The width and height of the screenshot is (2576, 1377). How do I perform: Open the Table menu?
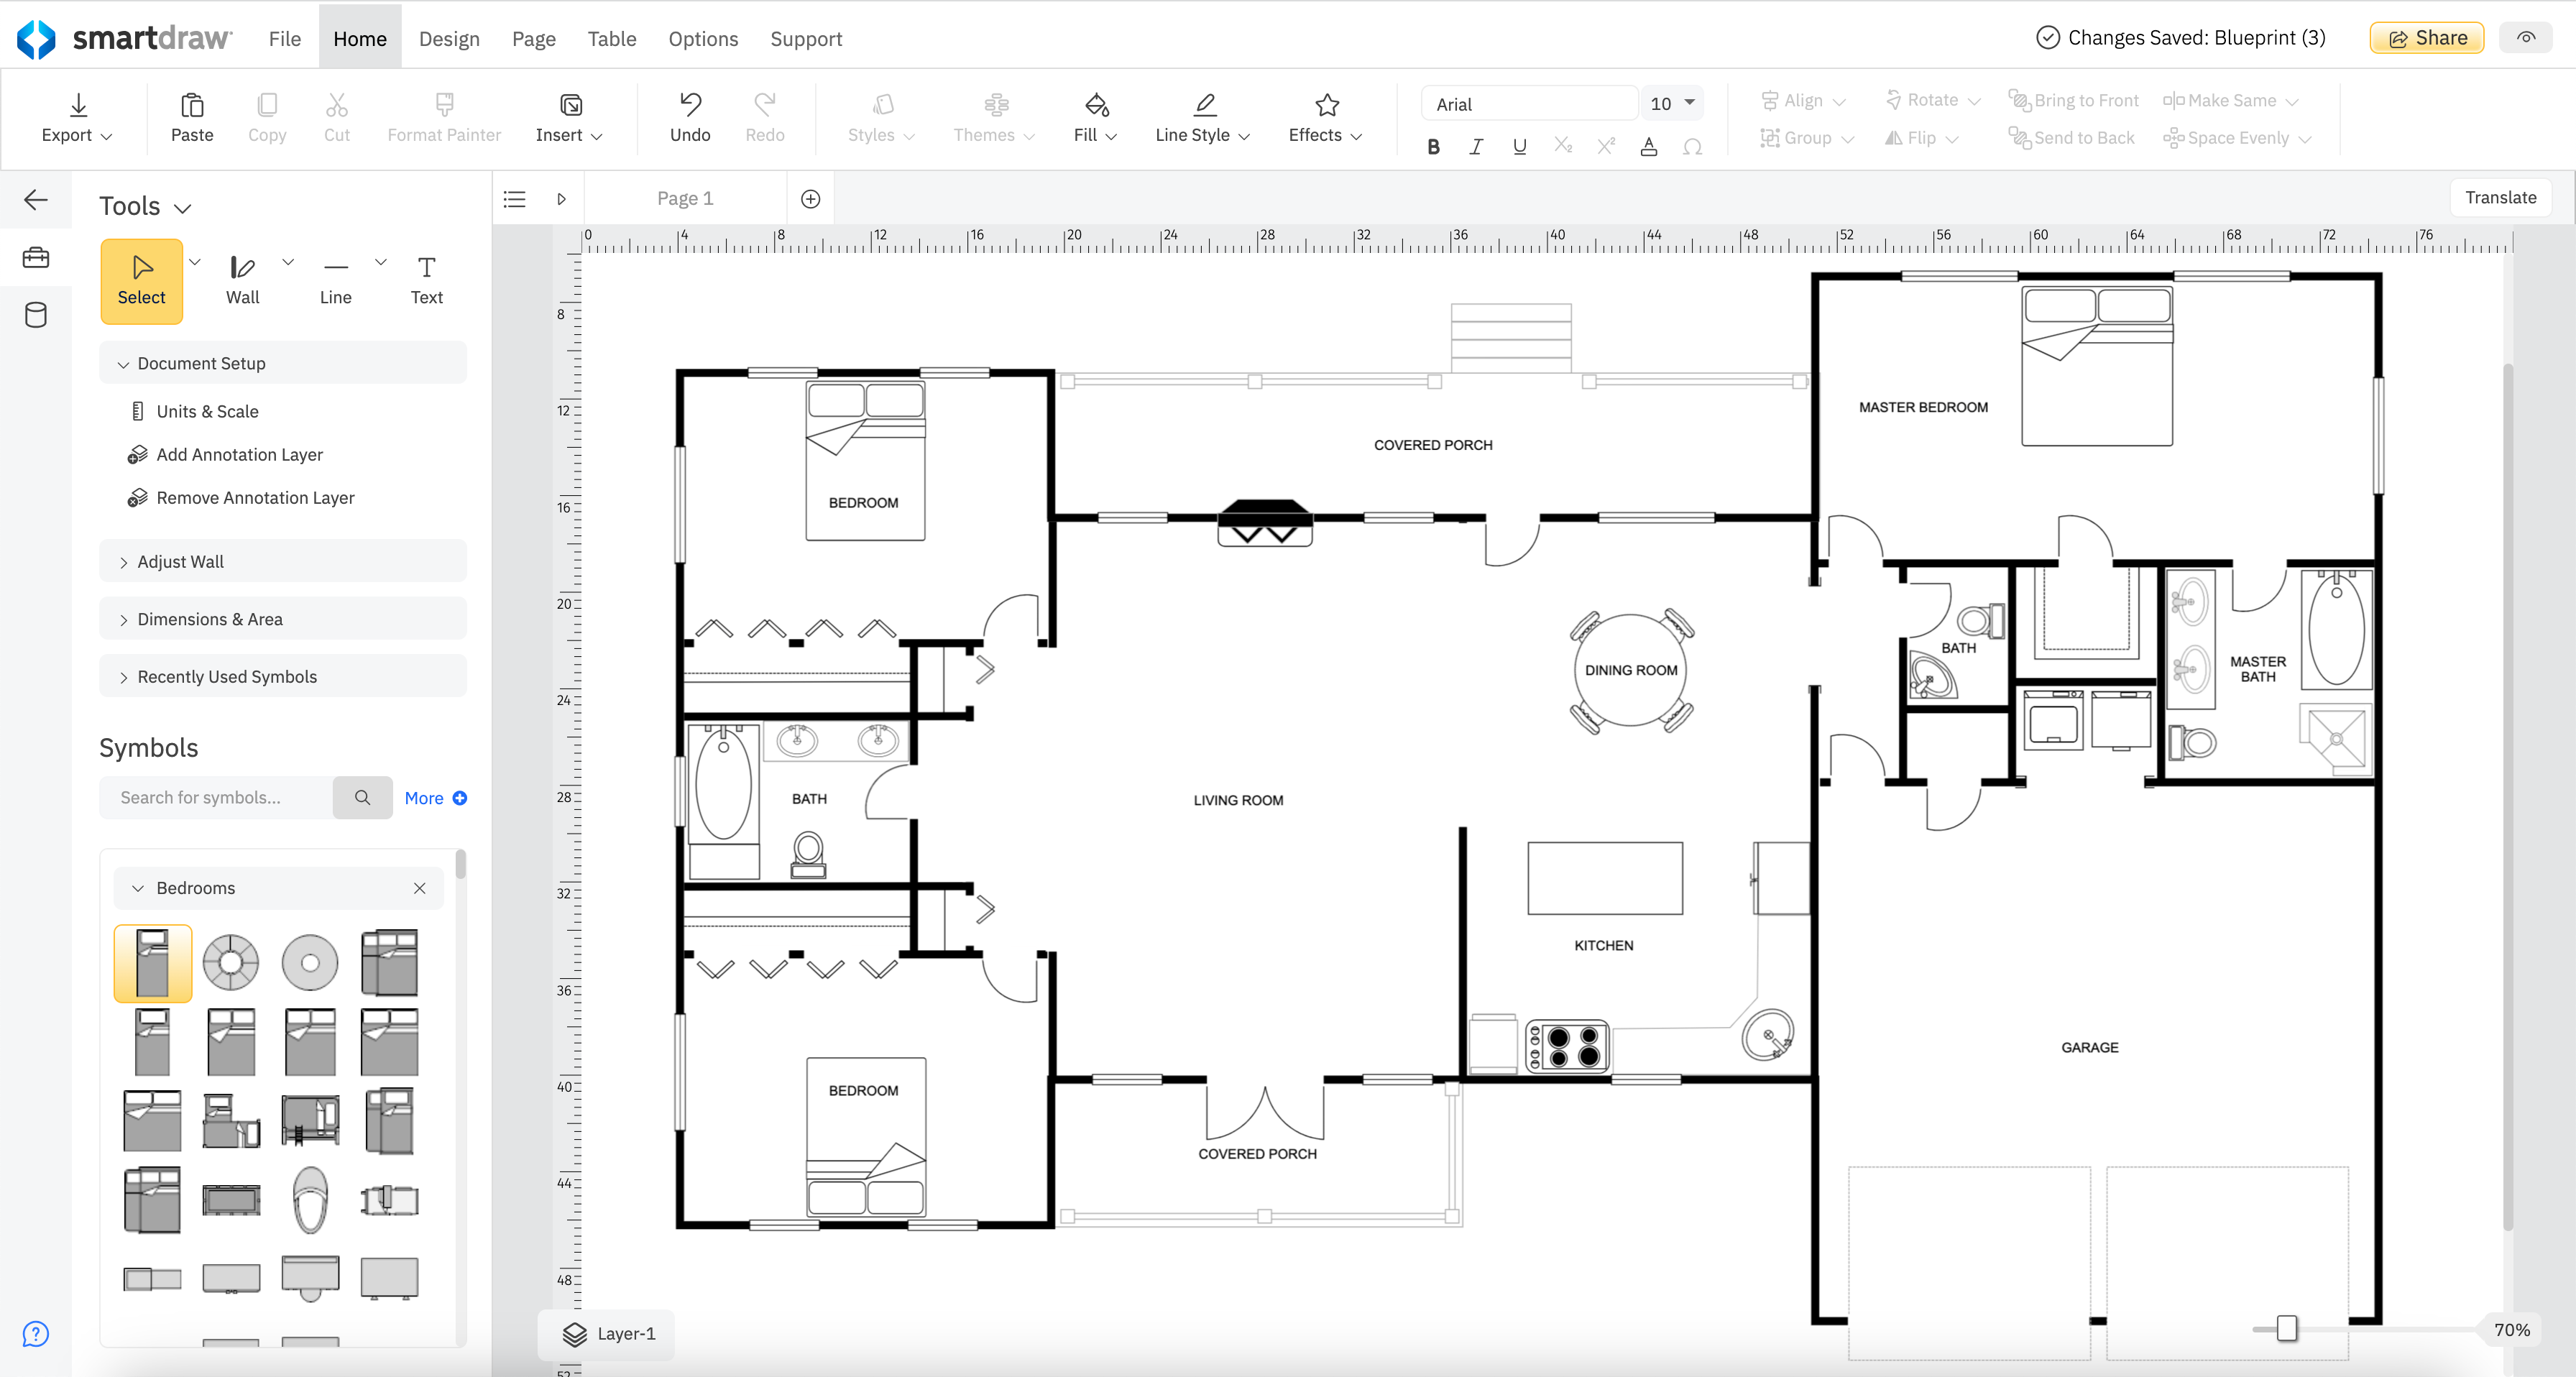click(611, 38)
